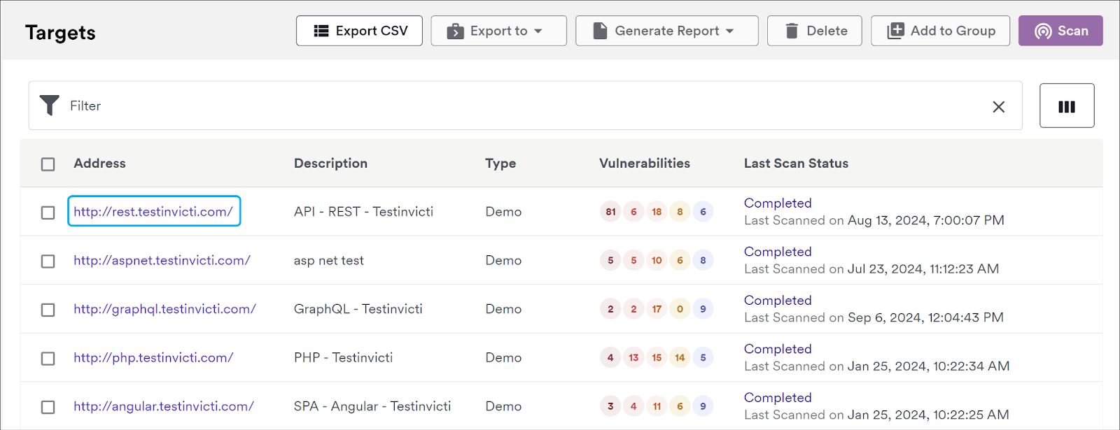Screen dimensions: 1120x430
Task: Click the 0 badge in graphql row
Action: [680, 308]
